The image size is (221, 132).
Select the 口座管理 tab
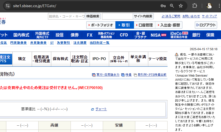145,25
